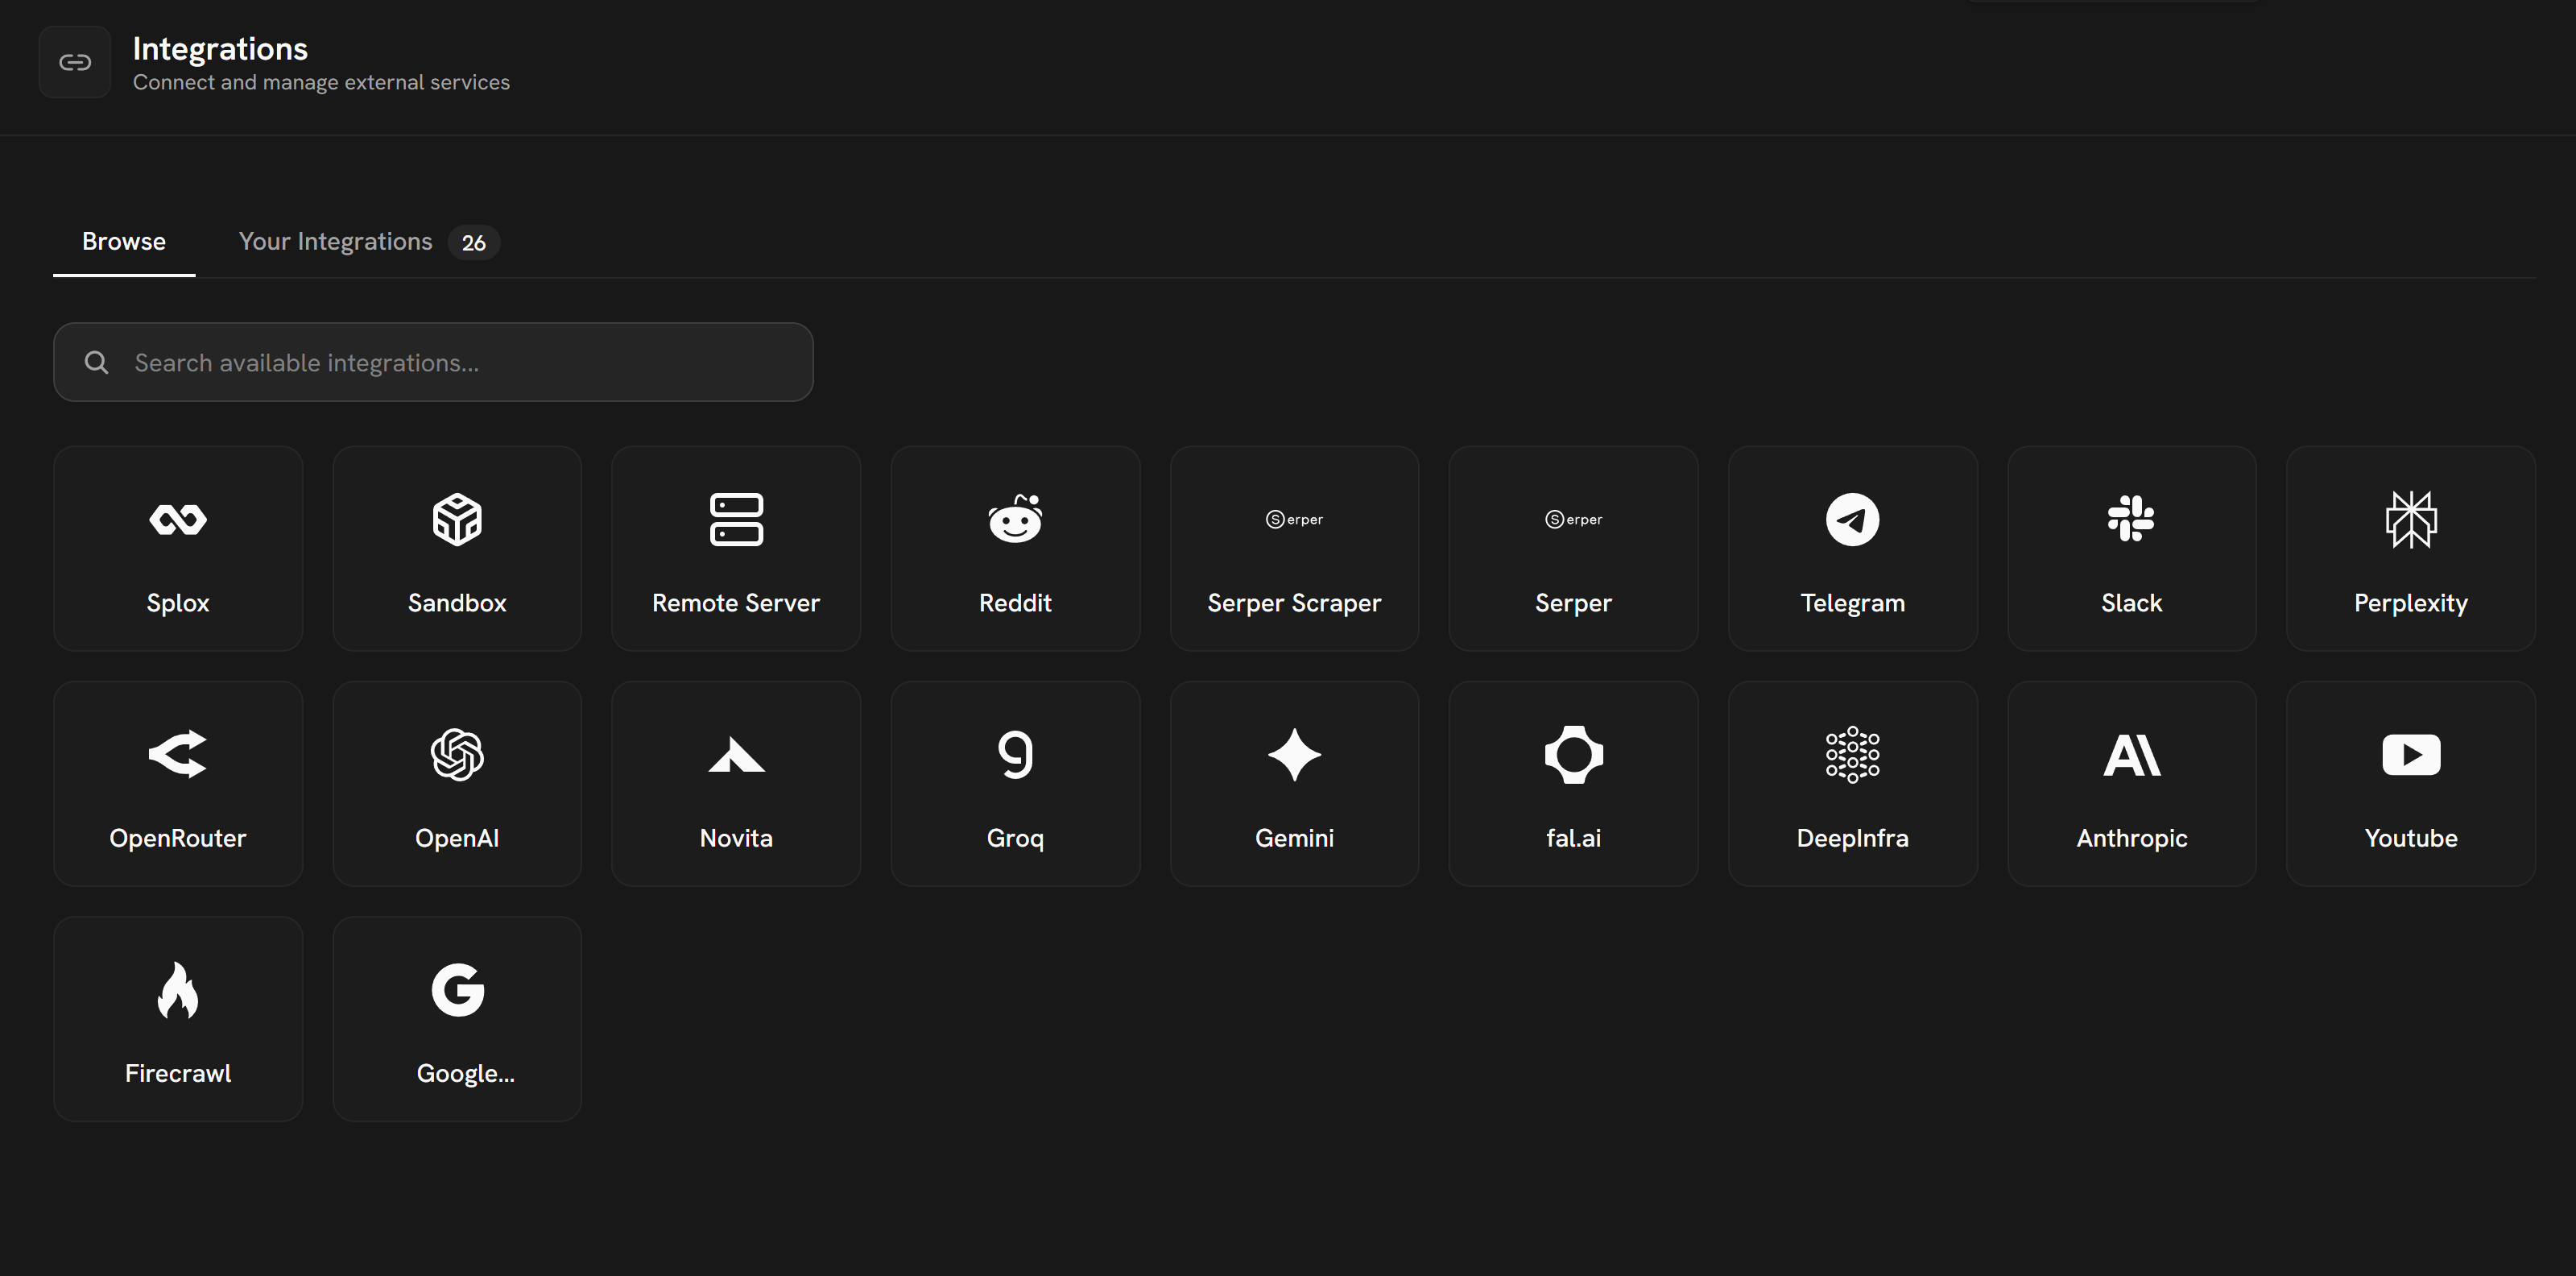
Task: Select the Sandbox cube icon
Action: pyautogui.click(x=457, y=519)
